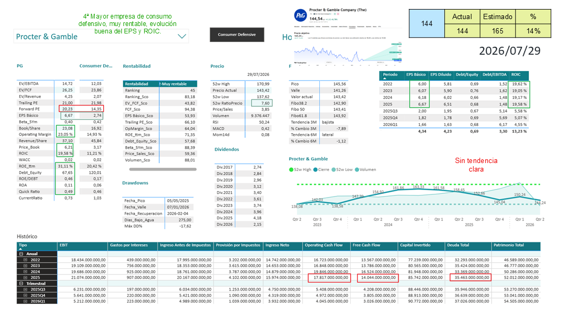The height and width of the screenshot is (316, 563).
Task: Click the Precio Actual value 143,42
Action: tap(263, 91)
